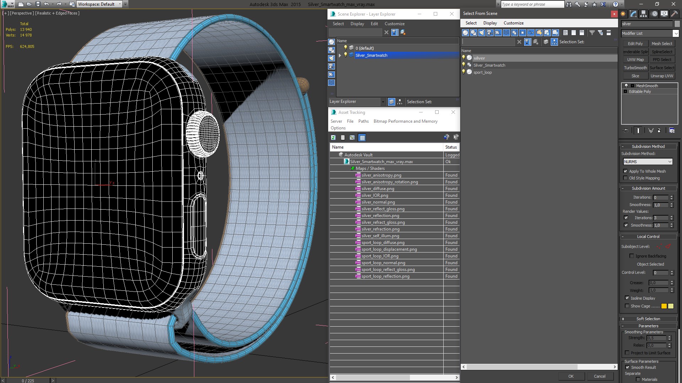
Task: Click the Pin Stack icon below modifier stack
Action: (626, 131)
